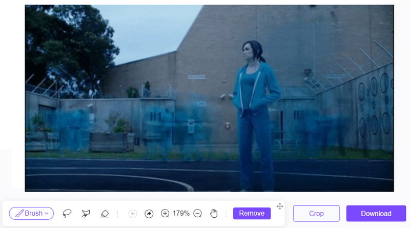
Task: Zoom in with the plus magnifier
Action: tap(165, 213)
